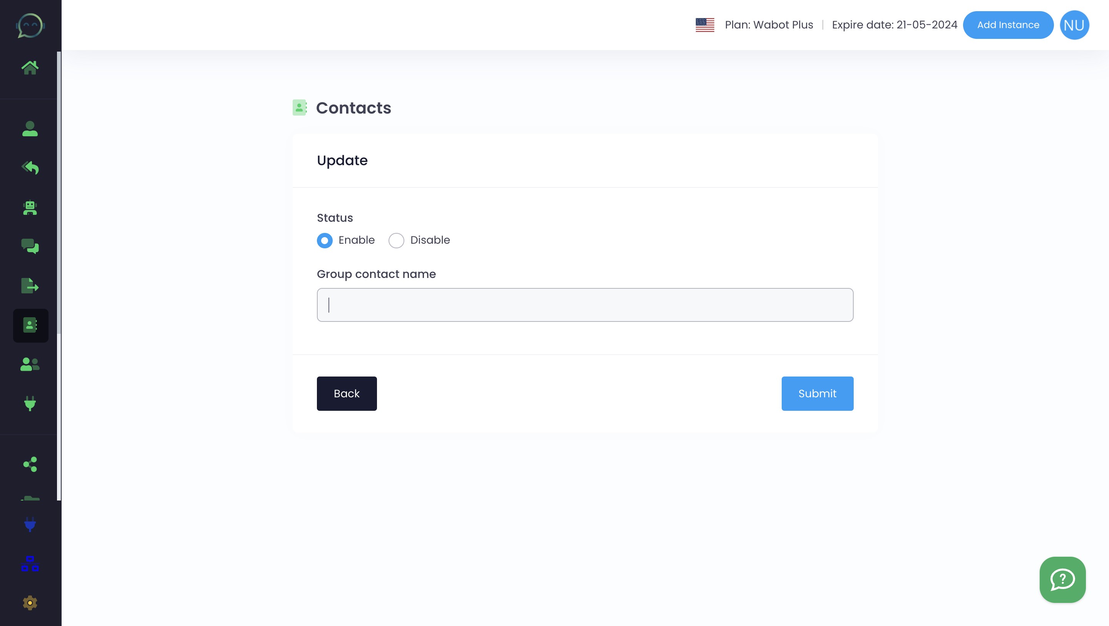The height and width of the screenshot is (626, 1109).
Task: Submit the contact group form
Action: pyautogui.click(x=817, y=394)
